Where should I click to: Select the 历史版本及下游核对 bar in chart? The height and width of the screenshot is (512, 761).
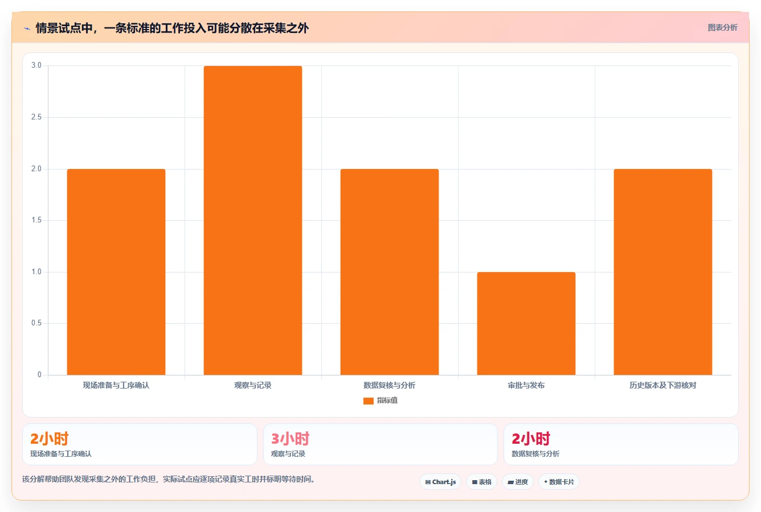coord(663,272)
